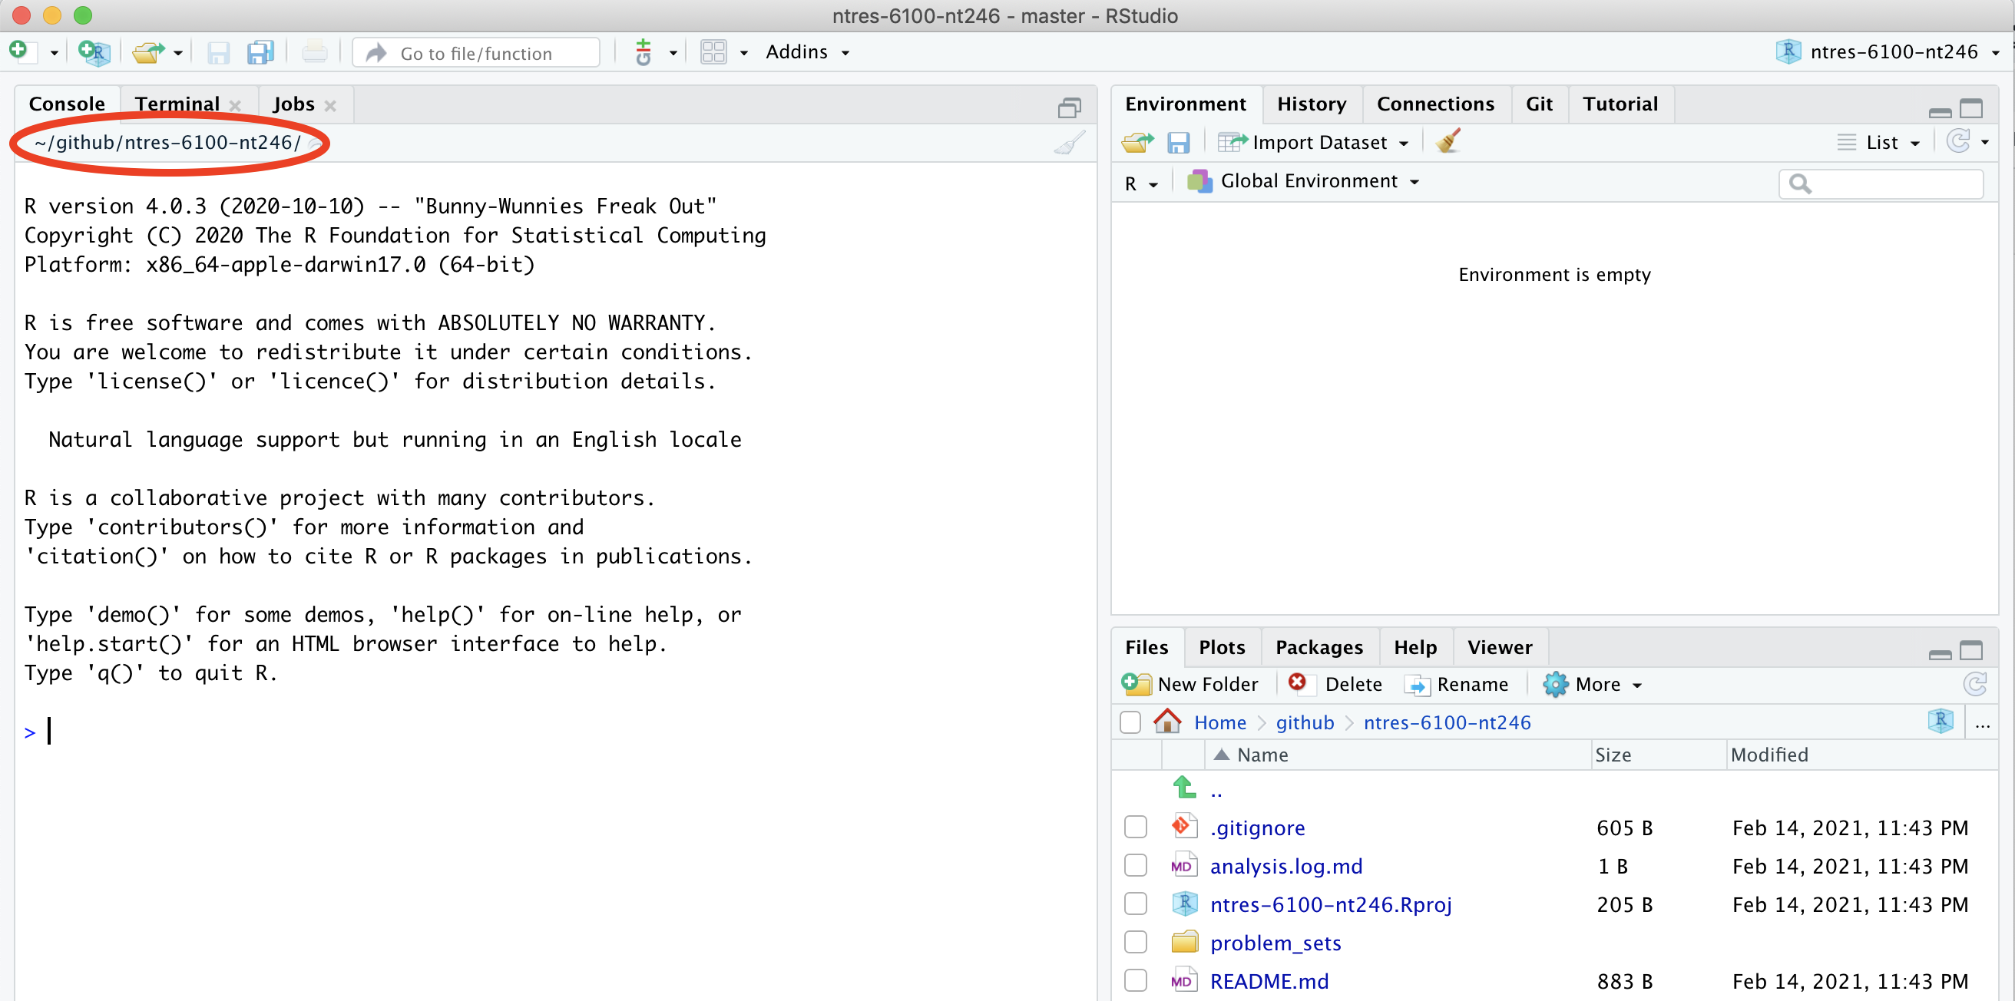Click the Go to directory ellipsis button
2015x1001 pixels.
click(x=1982, y=724)
